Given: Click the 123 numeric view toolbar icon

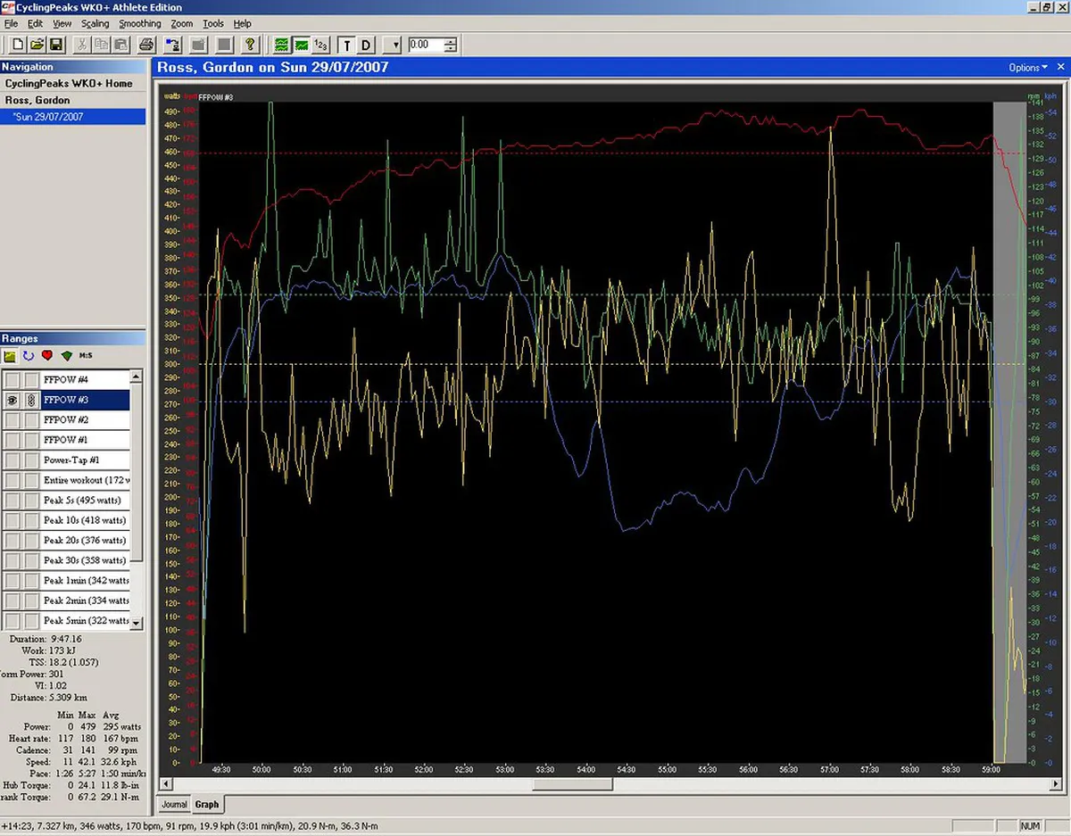Looking at the screenshot, I should point(321,45).
